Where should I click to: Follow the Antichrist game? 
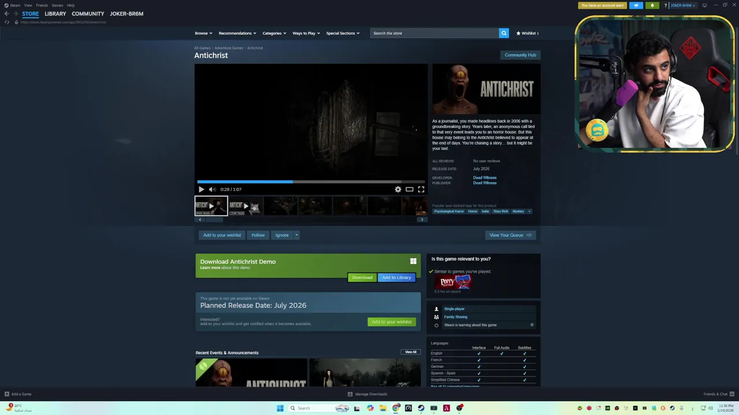(258, 235)
